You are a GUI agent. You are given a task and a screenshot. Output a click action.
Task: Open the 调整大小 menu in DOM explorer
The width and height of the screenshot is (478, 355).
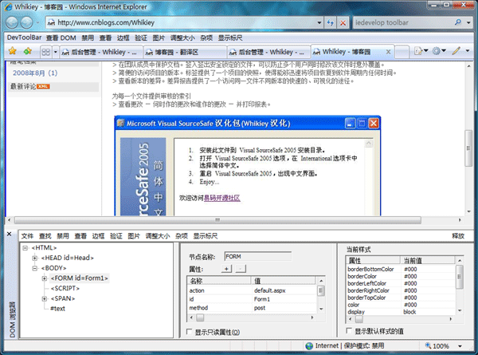(x=158, y=236)
